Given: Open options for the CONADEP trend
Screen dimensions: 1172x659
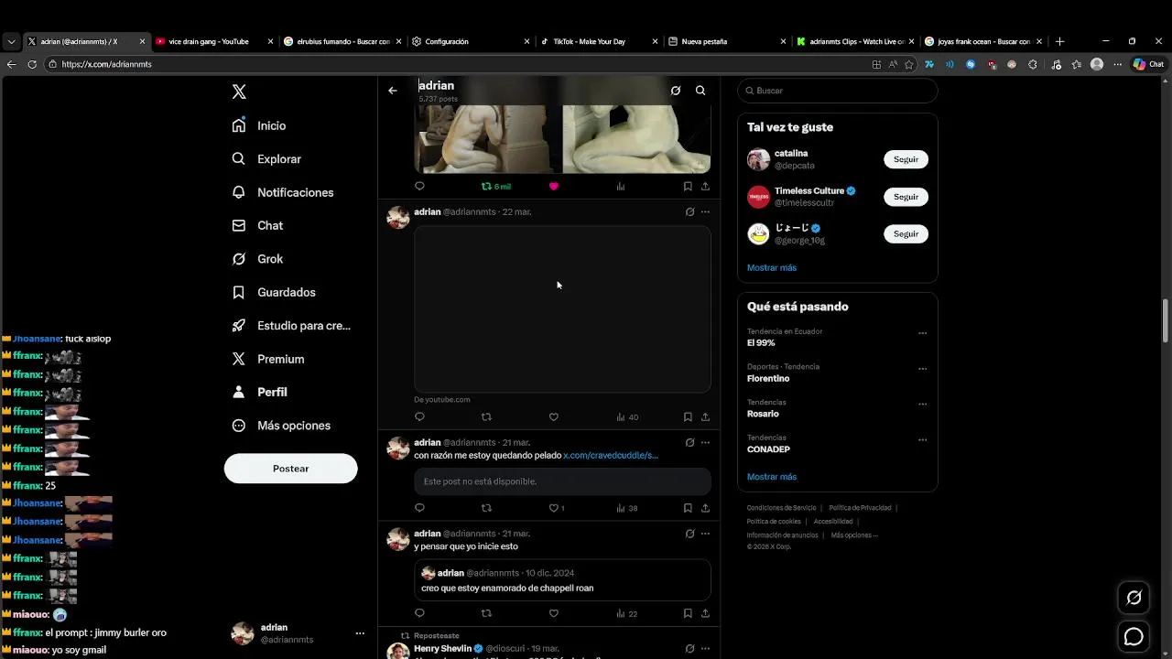Looking at the screenshot, I should pos(922,439).
